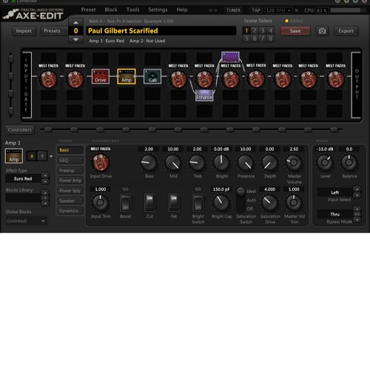The image size is (370, 370).
Task: Click the Paul Gilbert Scarified preset name field
Action: tap(161, 31)
